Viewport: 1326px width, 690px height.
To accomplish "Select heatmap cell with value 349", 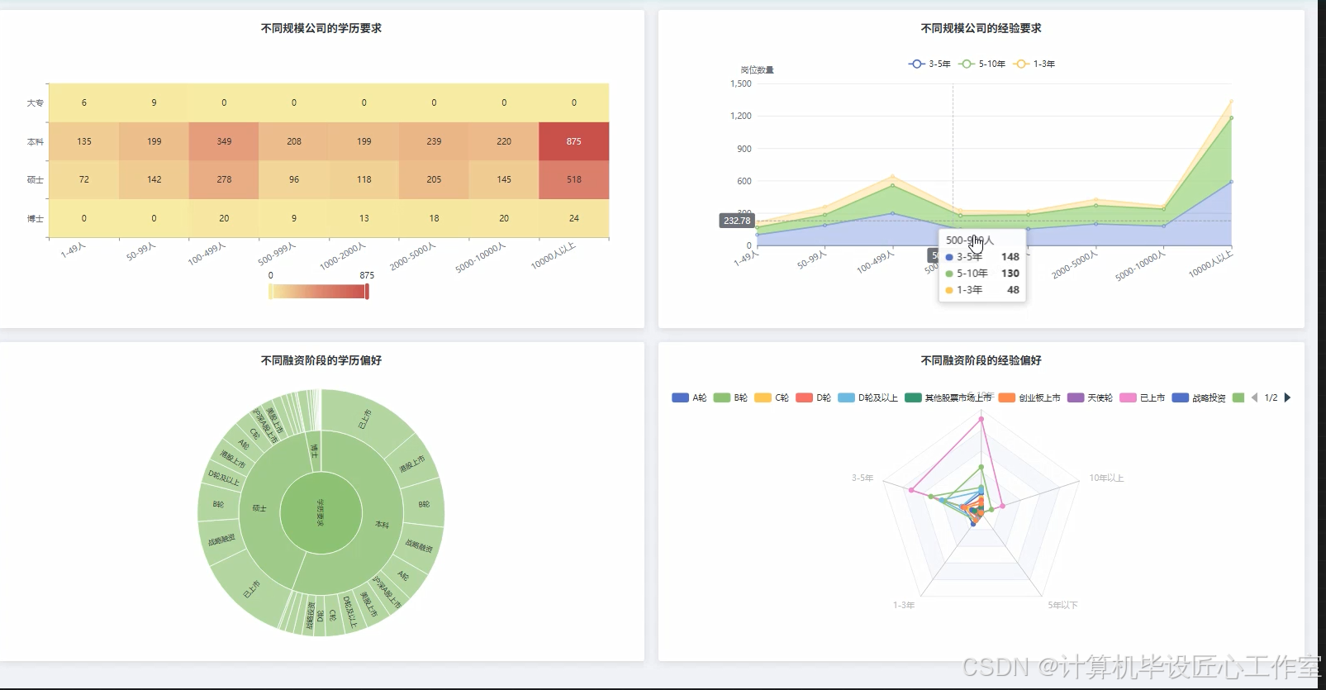I will coord(224,141).
